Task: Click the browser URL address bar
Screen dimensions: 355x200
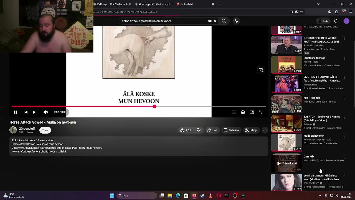Action: tap(191, 12)
